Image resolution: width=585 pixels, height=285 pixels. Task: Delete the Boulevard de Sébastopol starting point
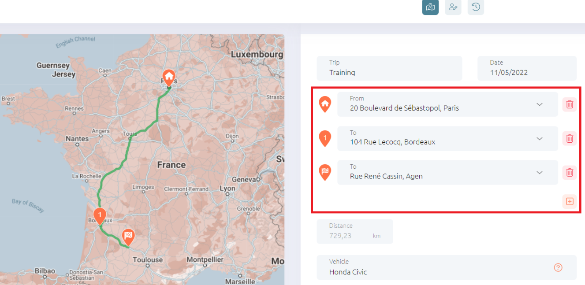pyautogui.click(x=570, y=104)
